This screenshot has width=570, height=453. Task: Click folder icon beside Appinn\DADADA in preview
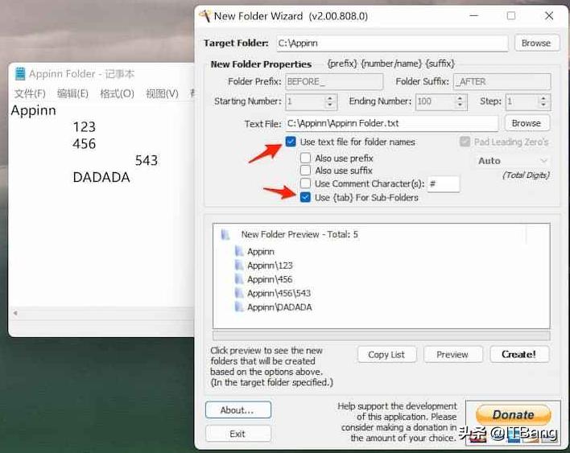[239, 307]
